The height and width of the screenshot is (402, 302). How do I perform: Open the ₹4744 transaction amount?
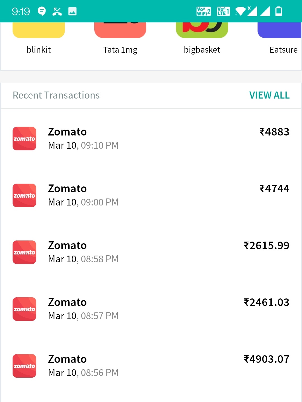point(274,189)
